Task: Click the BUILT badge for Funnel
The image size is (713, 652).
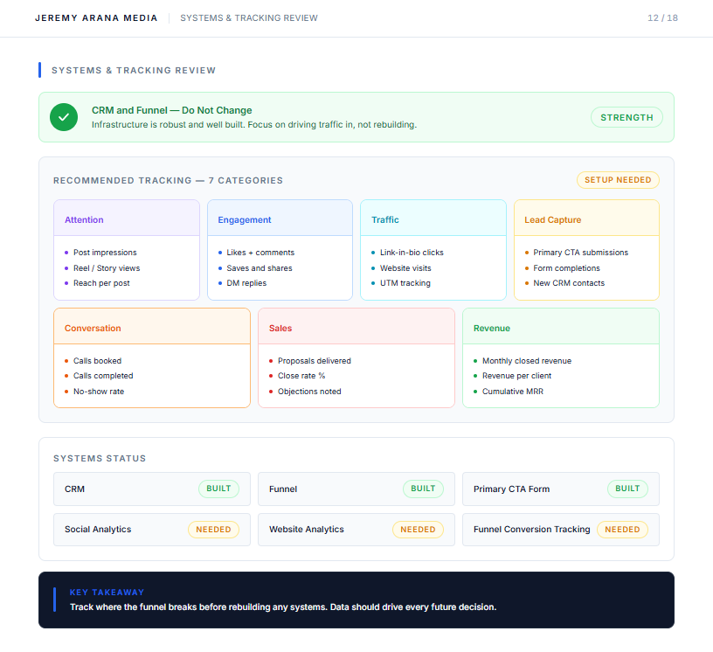Action: tap(423, 489)
